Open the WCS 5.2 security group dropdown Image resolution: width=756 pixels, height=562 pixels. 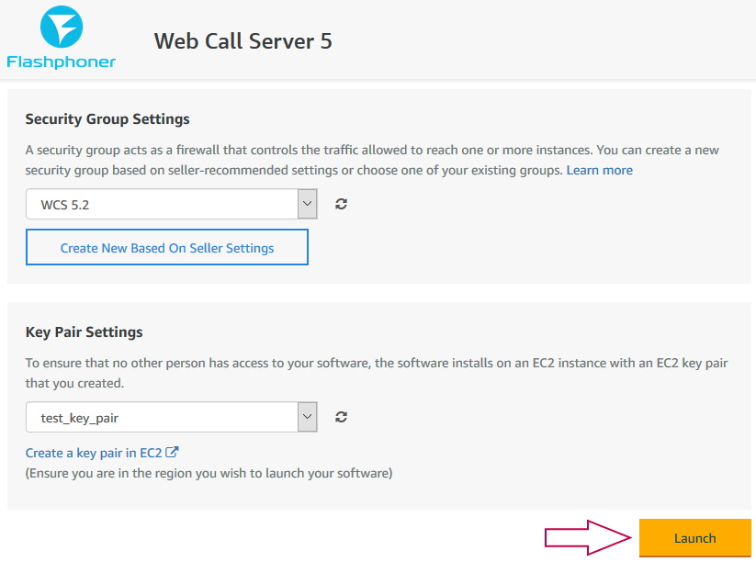click(x=162, y=205)
